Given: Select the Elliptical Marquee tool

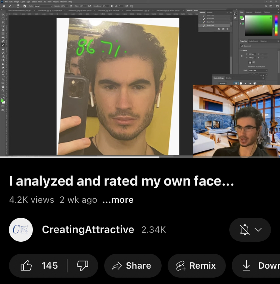Looking at the screenshot, I should (3, 18).
